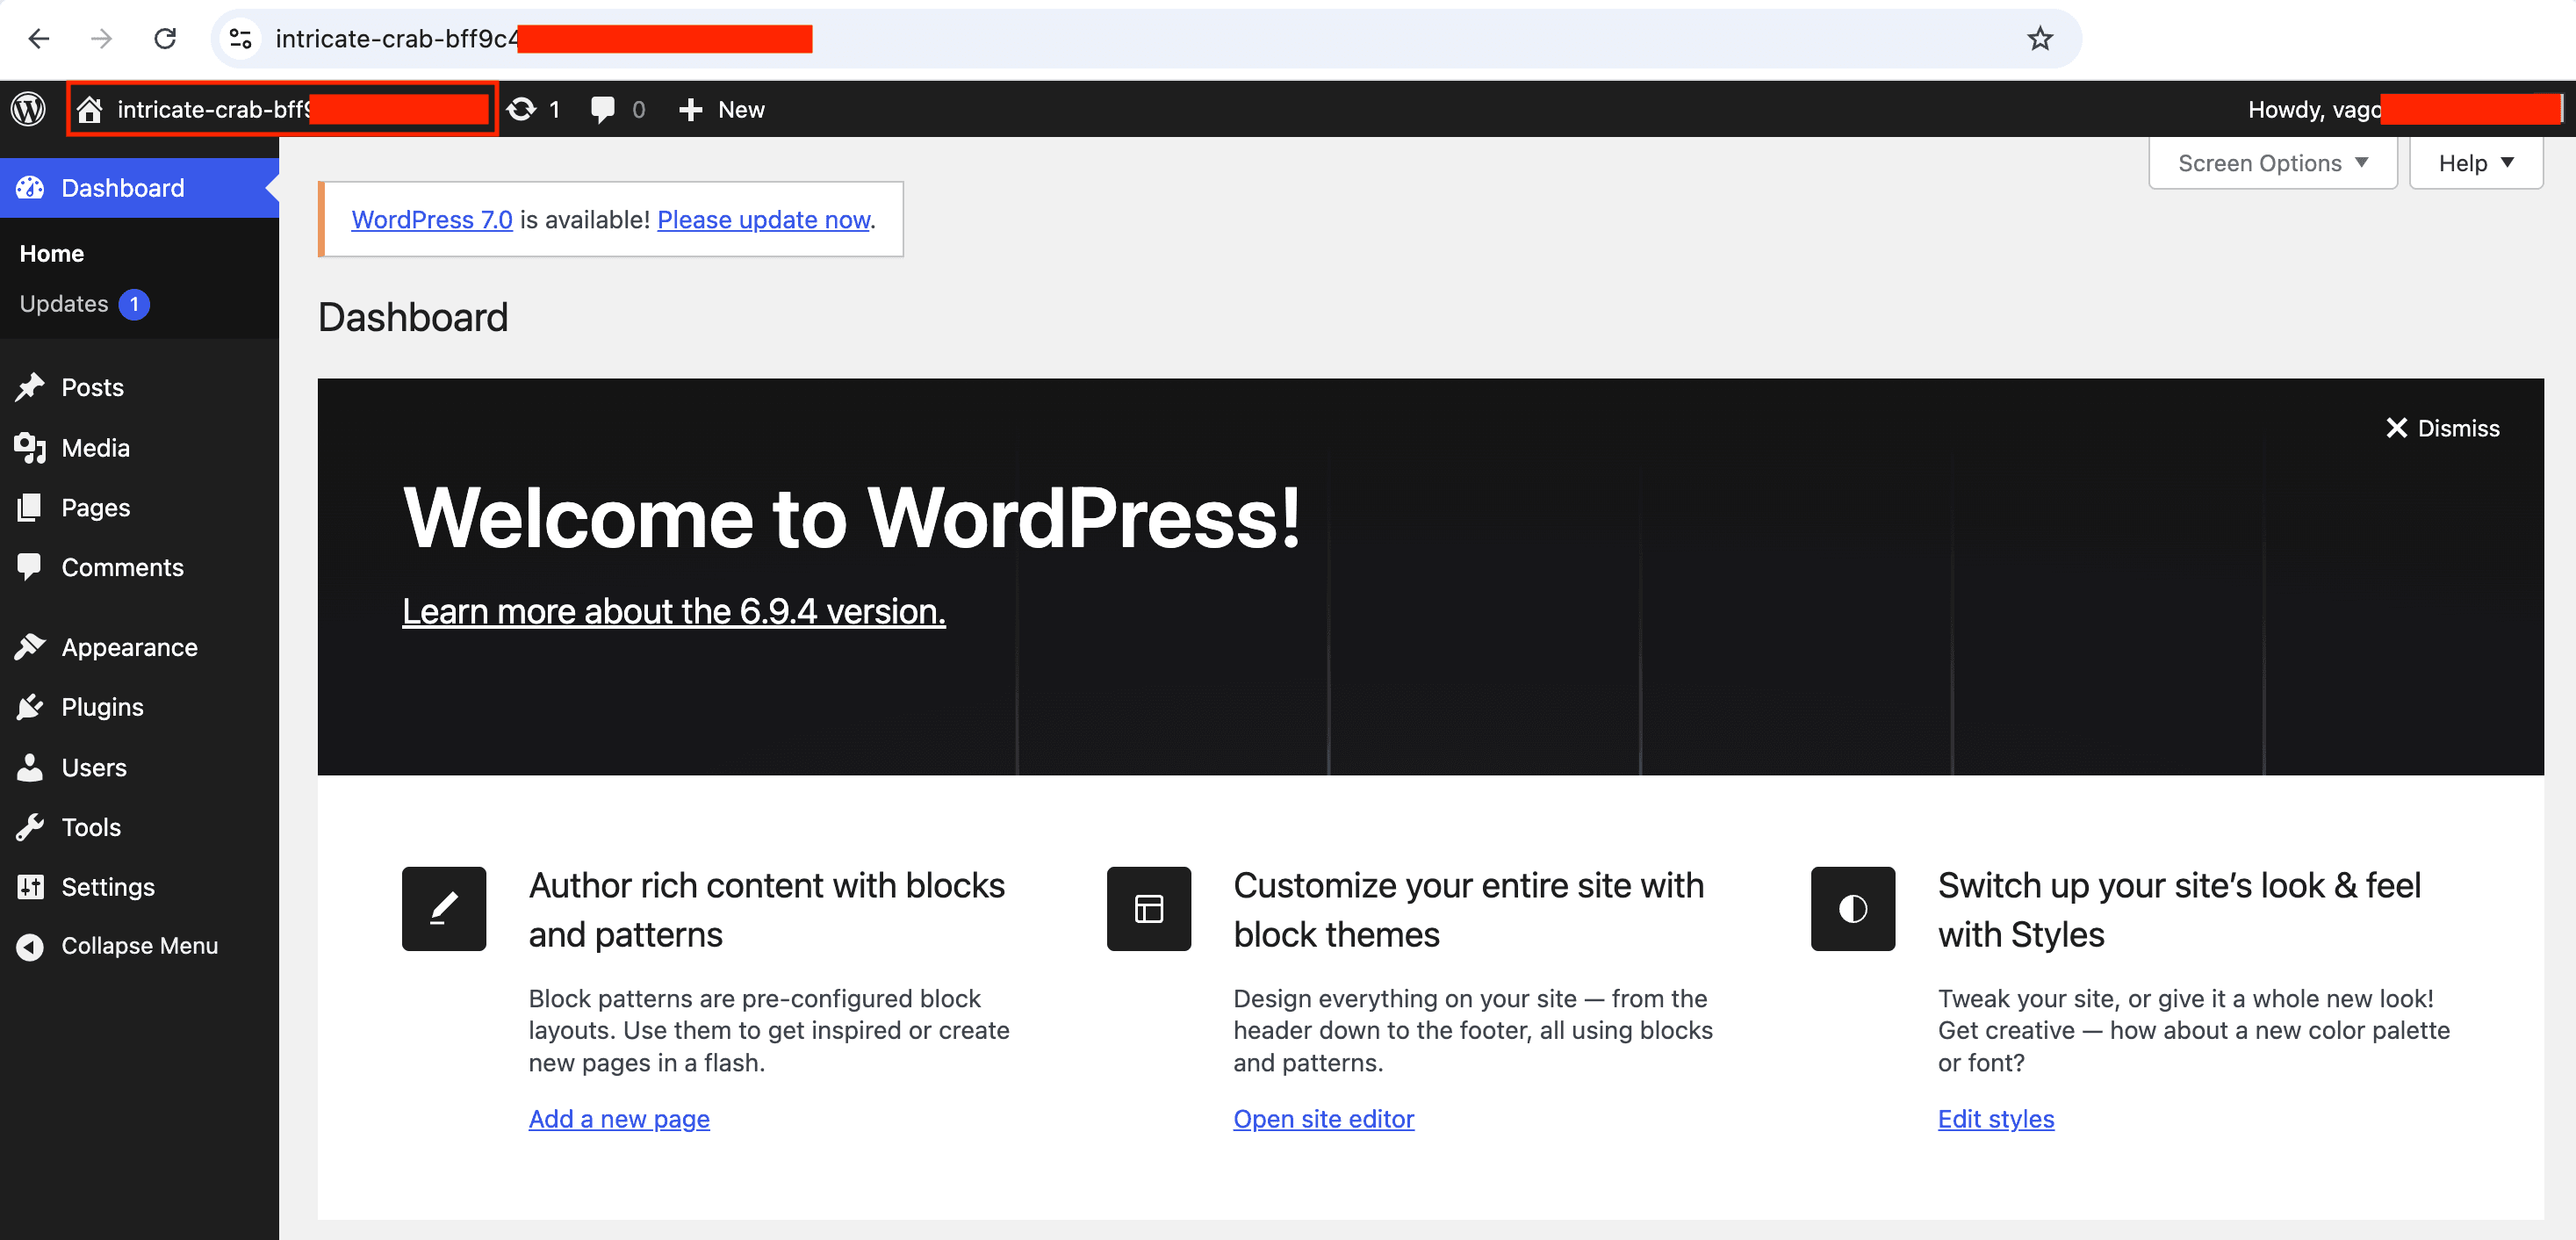This screenshot has width=2576, height=1240.
Task: Click the Please update now link
Action: (x=764, y=219)
